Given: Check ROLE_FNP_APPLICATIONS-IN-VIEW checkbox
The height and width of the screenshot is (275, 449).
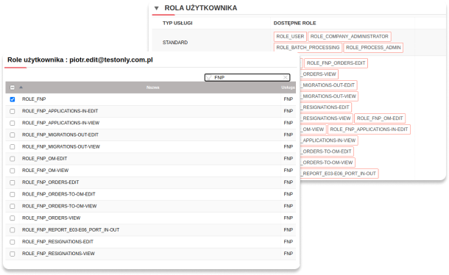Looking at the screenshot, I should click(13, 123).
